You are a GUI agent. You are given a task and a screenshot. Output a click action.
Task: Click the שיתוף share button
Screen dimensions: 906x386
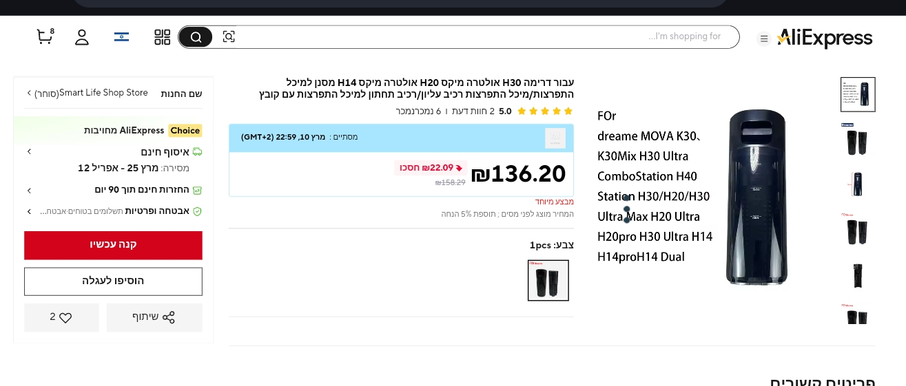click(x=154, y=317)
